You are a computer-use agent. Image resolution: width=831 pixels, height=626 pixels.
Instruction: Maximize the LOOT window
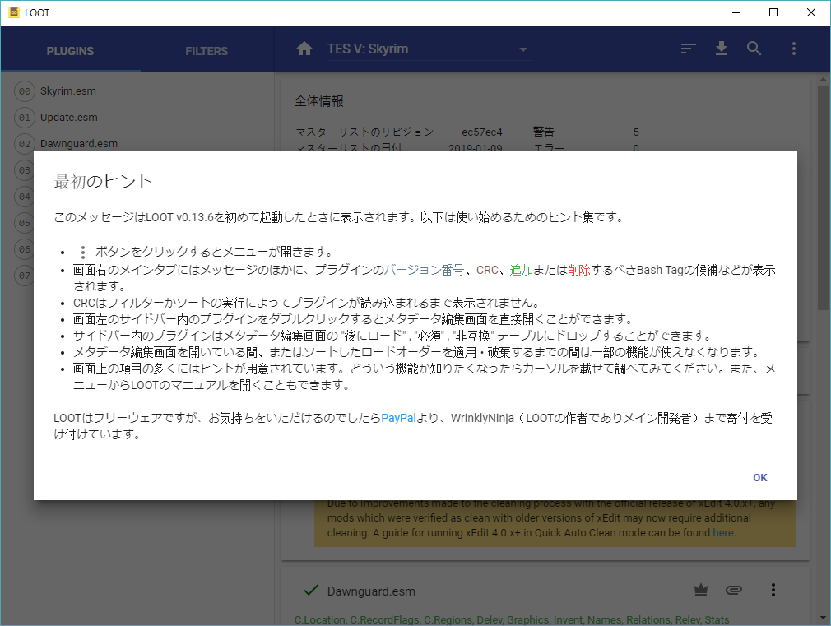[x=773, y=12]
